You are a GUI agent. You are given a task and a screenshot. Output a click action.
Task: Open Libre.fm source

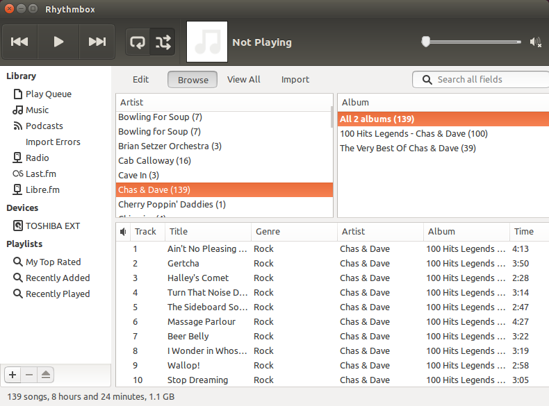pos(42,190)
